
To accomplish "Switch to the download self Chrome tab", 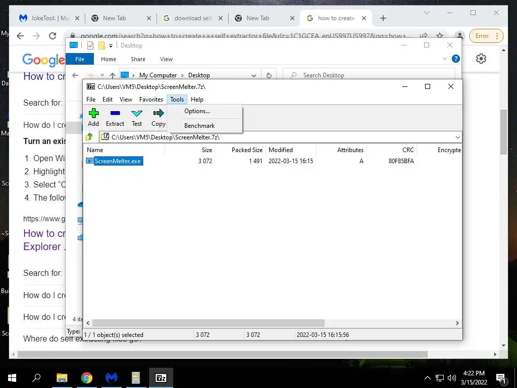I will [x=193, y=18].
